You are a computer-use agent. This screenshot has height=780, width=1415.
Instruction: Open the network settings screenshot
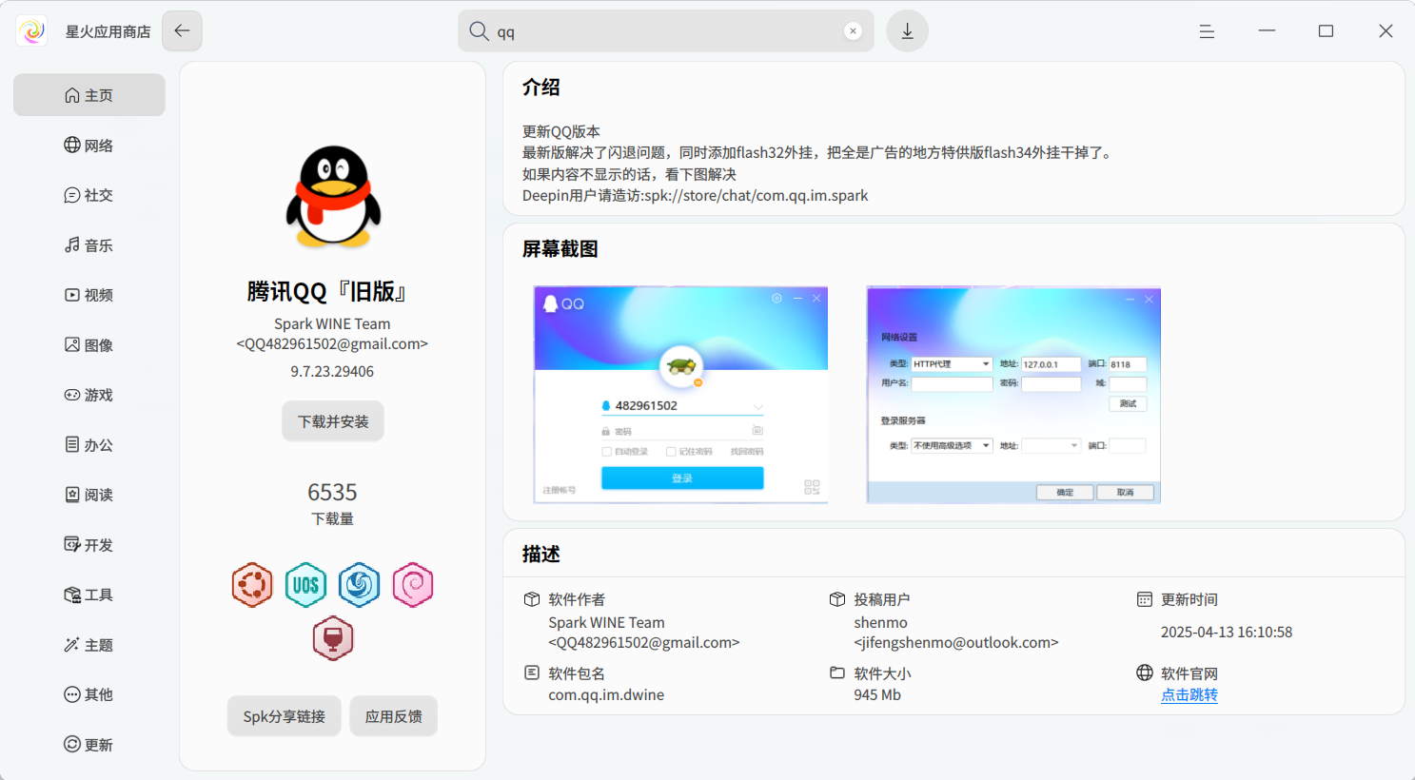pyautogui.click(x=1013, y=395)
